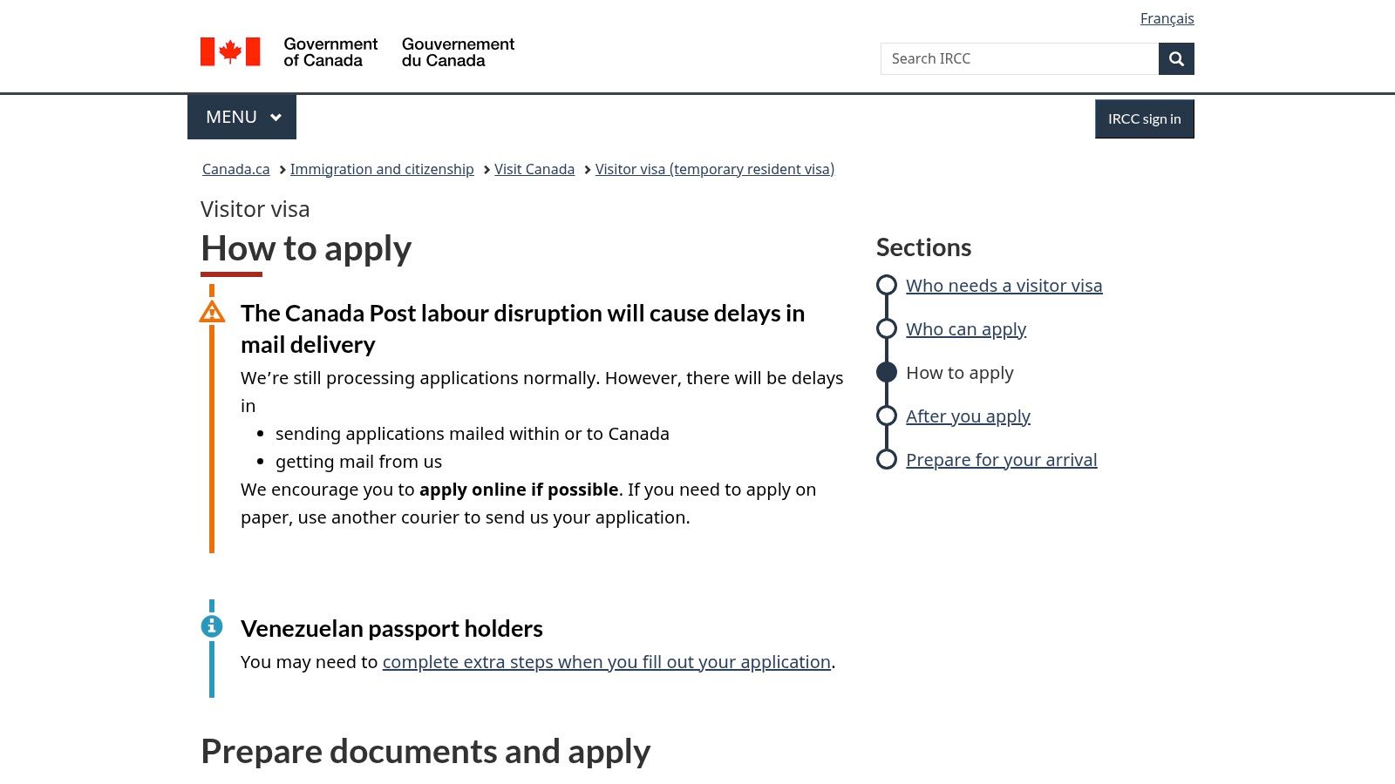Viewport: 1395px width, 784px height.
Task: Click the breadcrumb arrow after Canada.ca
Action: [281, 170]
